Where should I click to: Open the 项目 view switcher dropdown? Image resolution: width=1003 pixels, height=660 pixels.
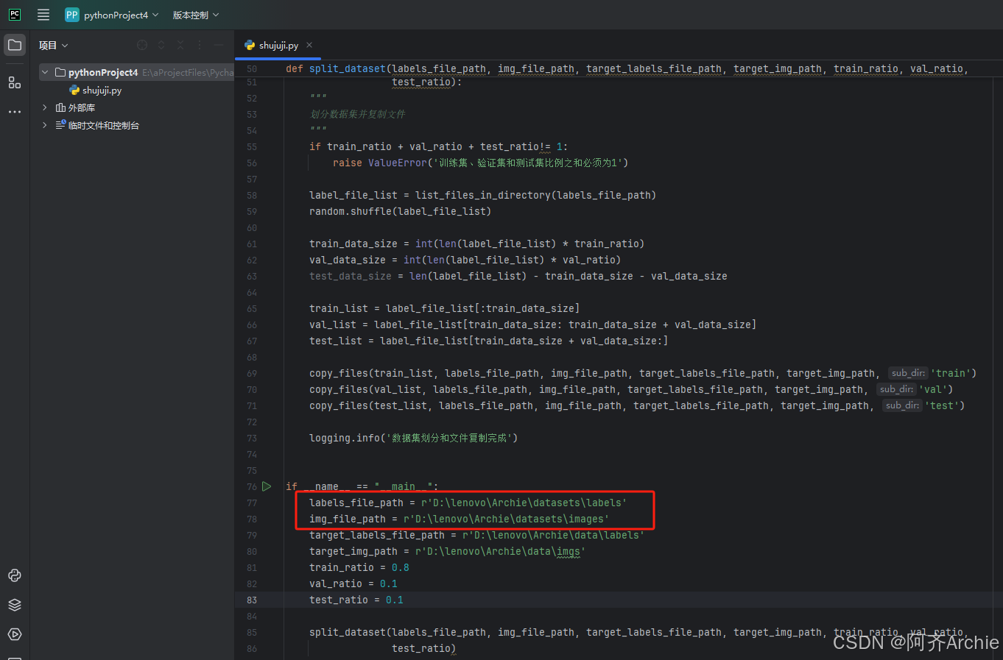tap(53, 45)
